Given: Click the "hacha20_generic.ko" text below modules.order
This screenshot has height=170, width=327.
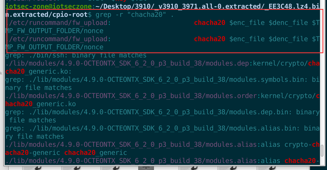Looking at the screenshot, I should pos(40,104).
